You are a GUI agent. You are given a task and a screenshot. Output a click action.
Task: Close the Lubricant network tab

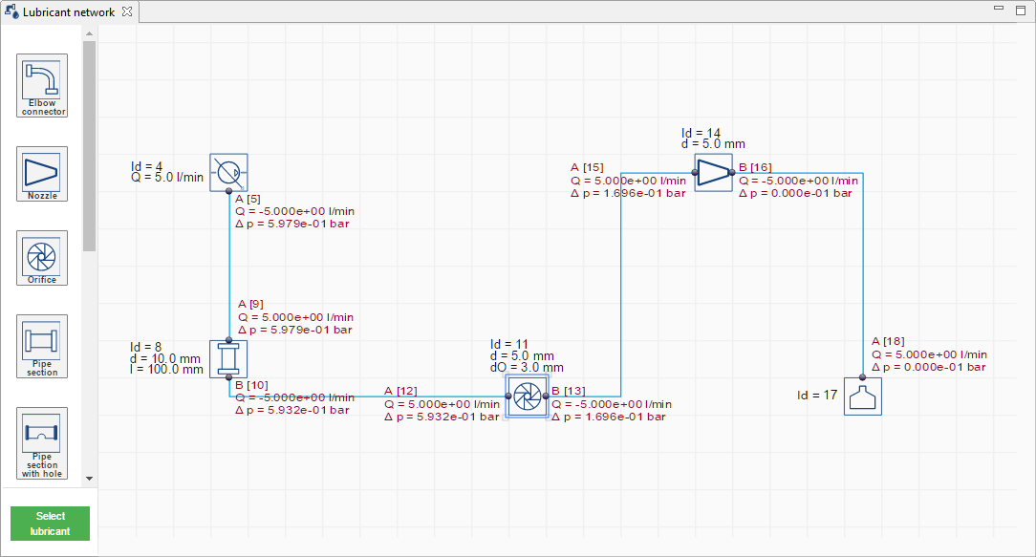[x=127, y=12]
